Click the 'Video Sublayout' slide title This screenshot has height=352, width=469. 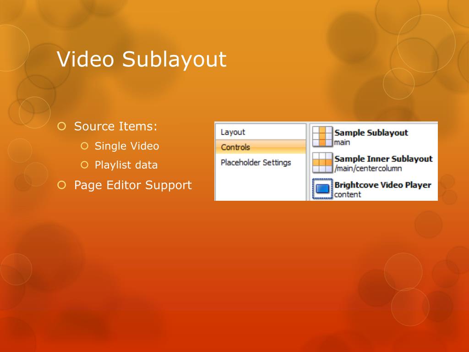[x=142, y=59]
